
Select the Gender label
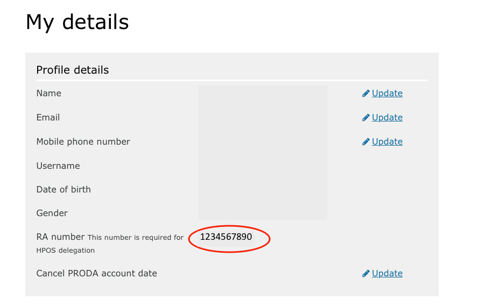click(52, 213)
